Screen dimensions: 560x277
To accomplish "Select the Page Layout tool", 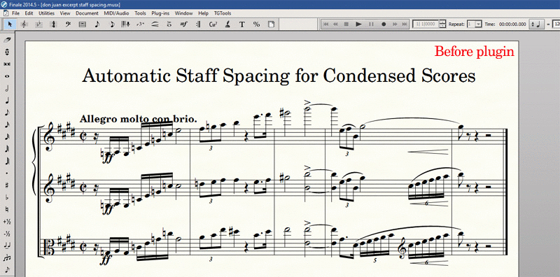I will (272, 24).
